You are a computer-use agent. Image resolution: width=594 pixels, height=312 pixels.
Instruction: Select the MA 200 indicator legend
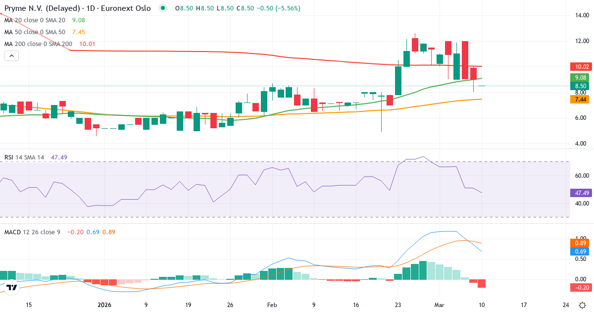tap(39, 44)
